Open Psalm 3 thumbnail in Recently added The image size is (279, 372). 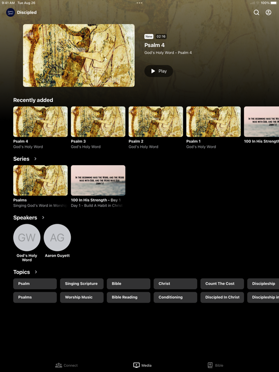tap(98, 122)
